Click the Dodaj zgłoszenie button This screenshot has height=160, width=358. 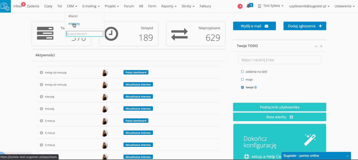coord(305,26)
